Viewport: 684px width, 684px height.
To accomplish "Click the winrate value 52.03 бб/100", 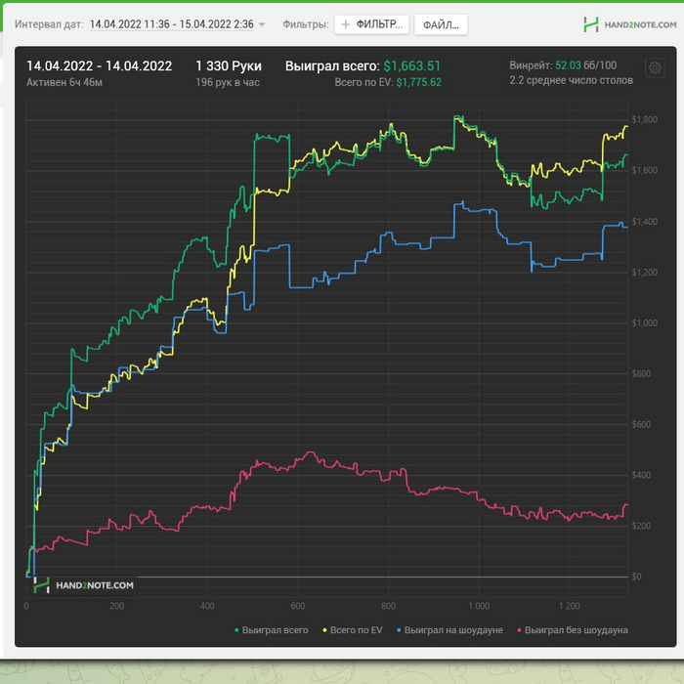I will (x=585, y=65).
